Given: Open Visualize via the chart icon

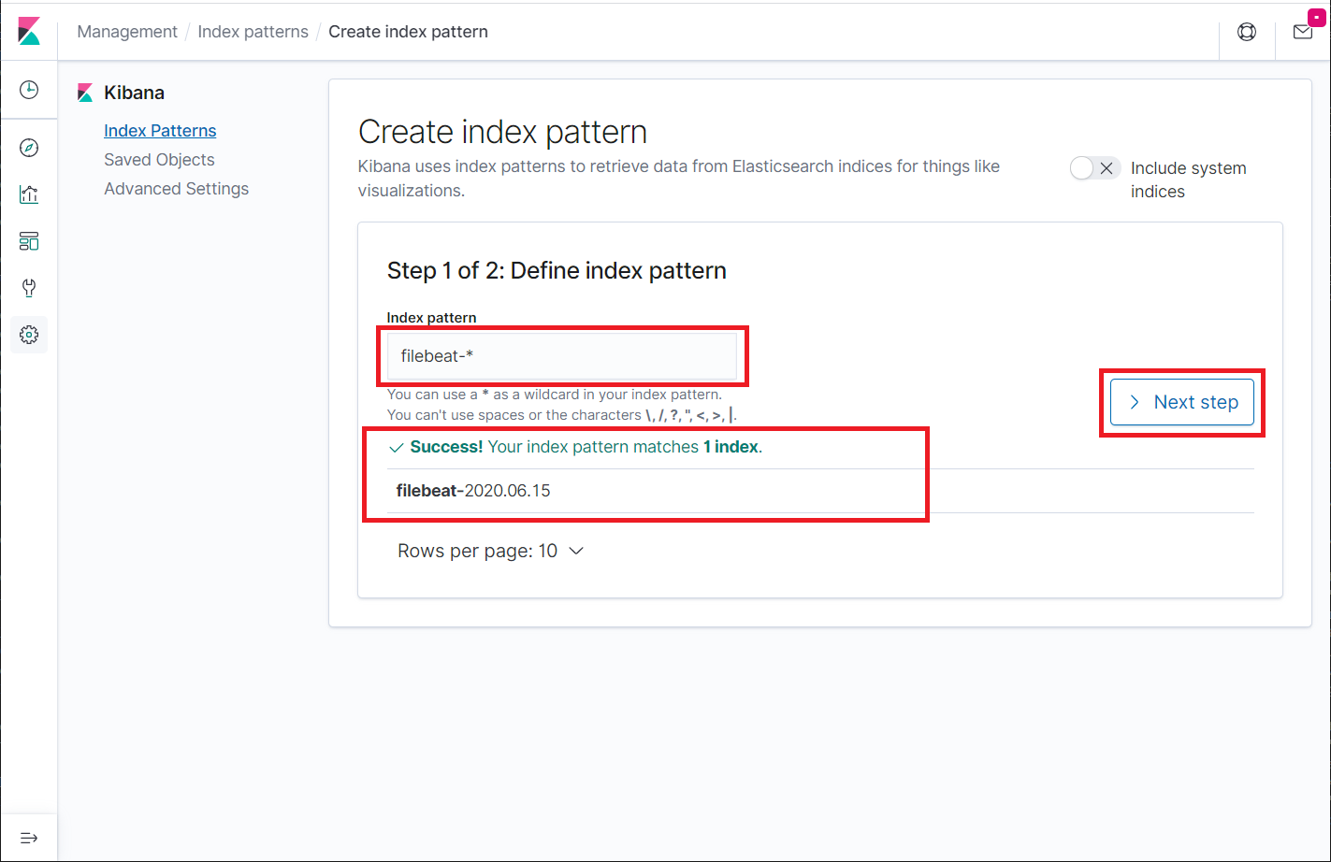Looking at the screenshot, I should (x=29, y=194).
